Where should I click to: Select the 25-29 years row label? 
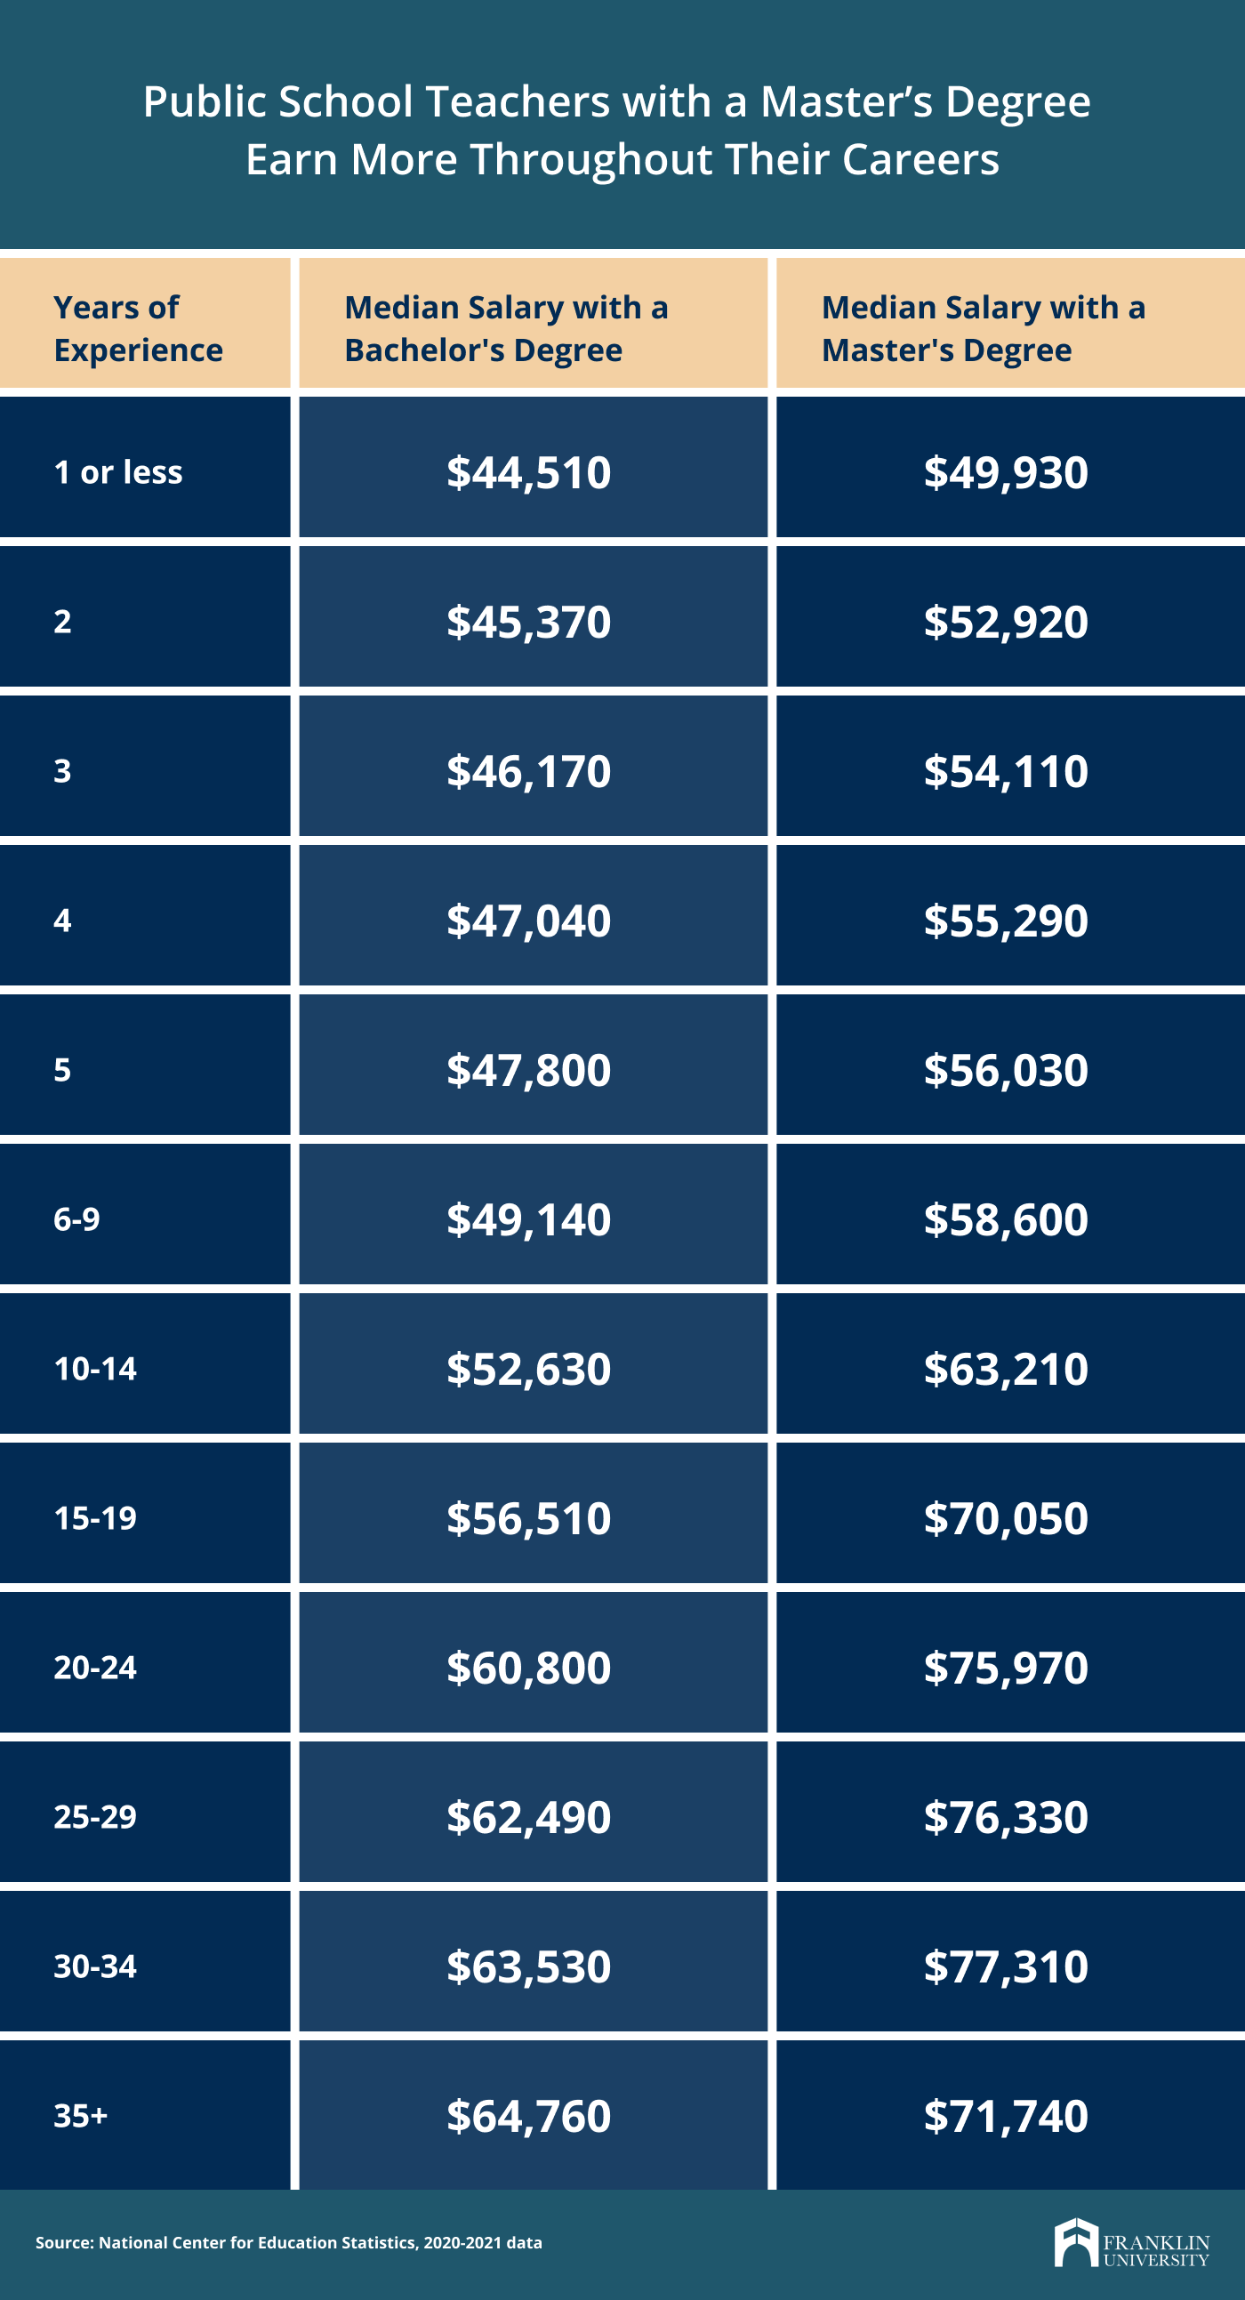[95, 1817]
